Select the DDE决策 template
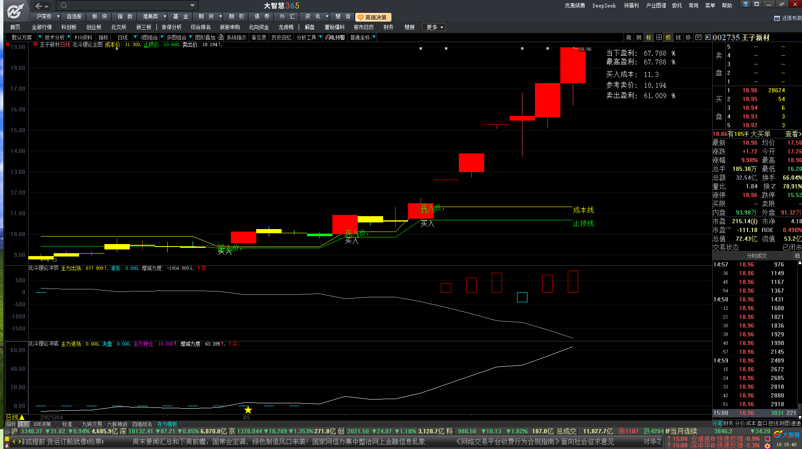Viewport: 802px width, 449px height. (x=42, y=424)
